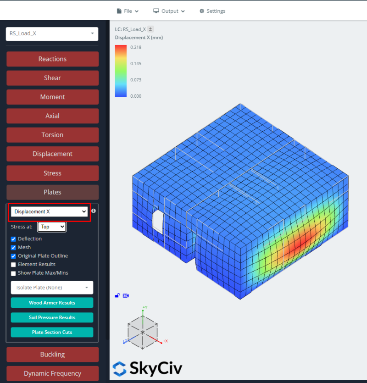The height and width of the screenshot is (383, 367).
Task: Click the unlock padlock icon in the viewport
Action: [117, 295]
